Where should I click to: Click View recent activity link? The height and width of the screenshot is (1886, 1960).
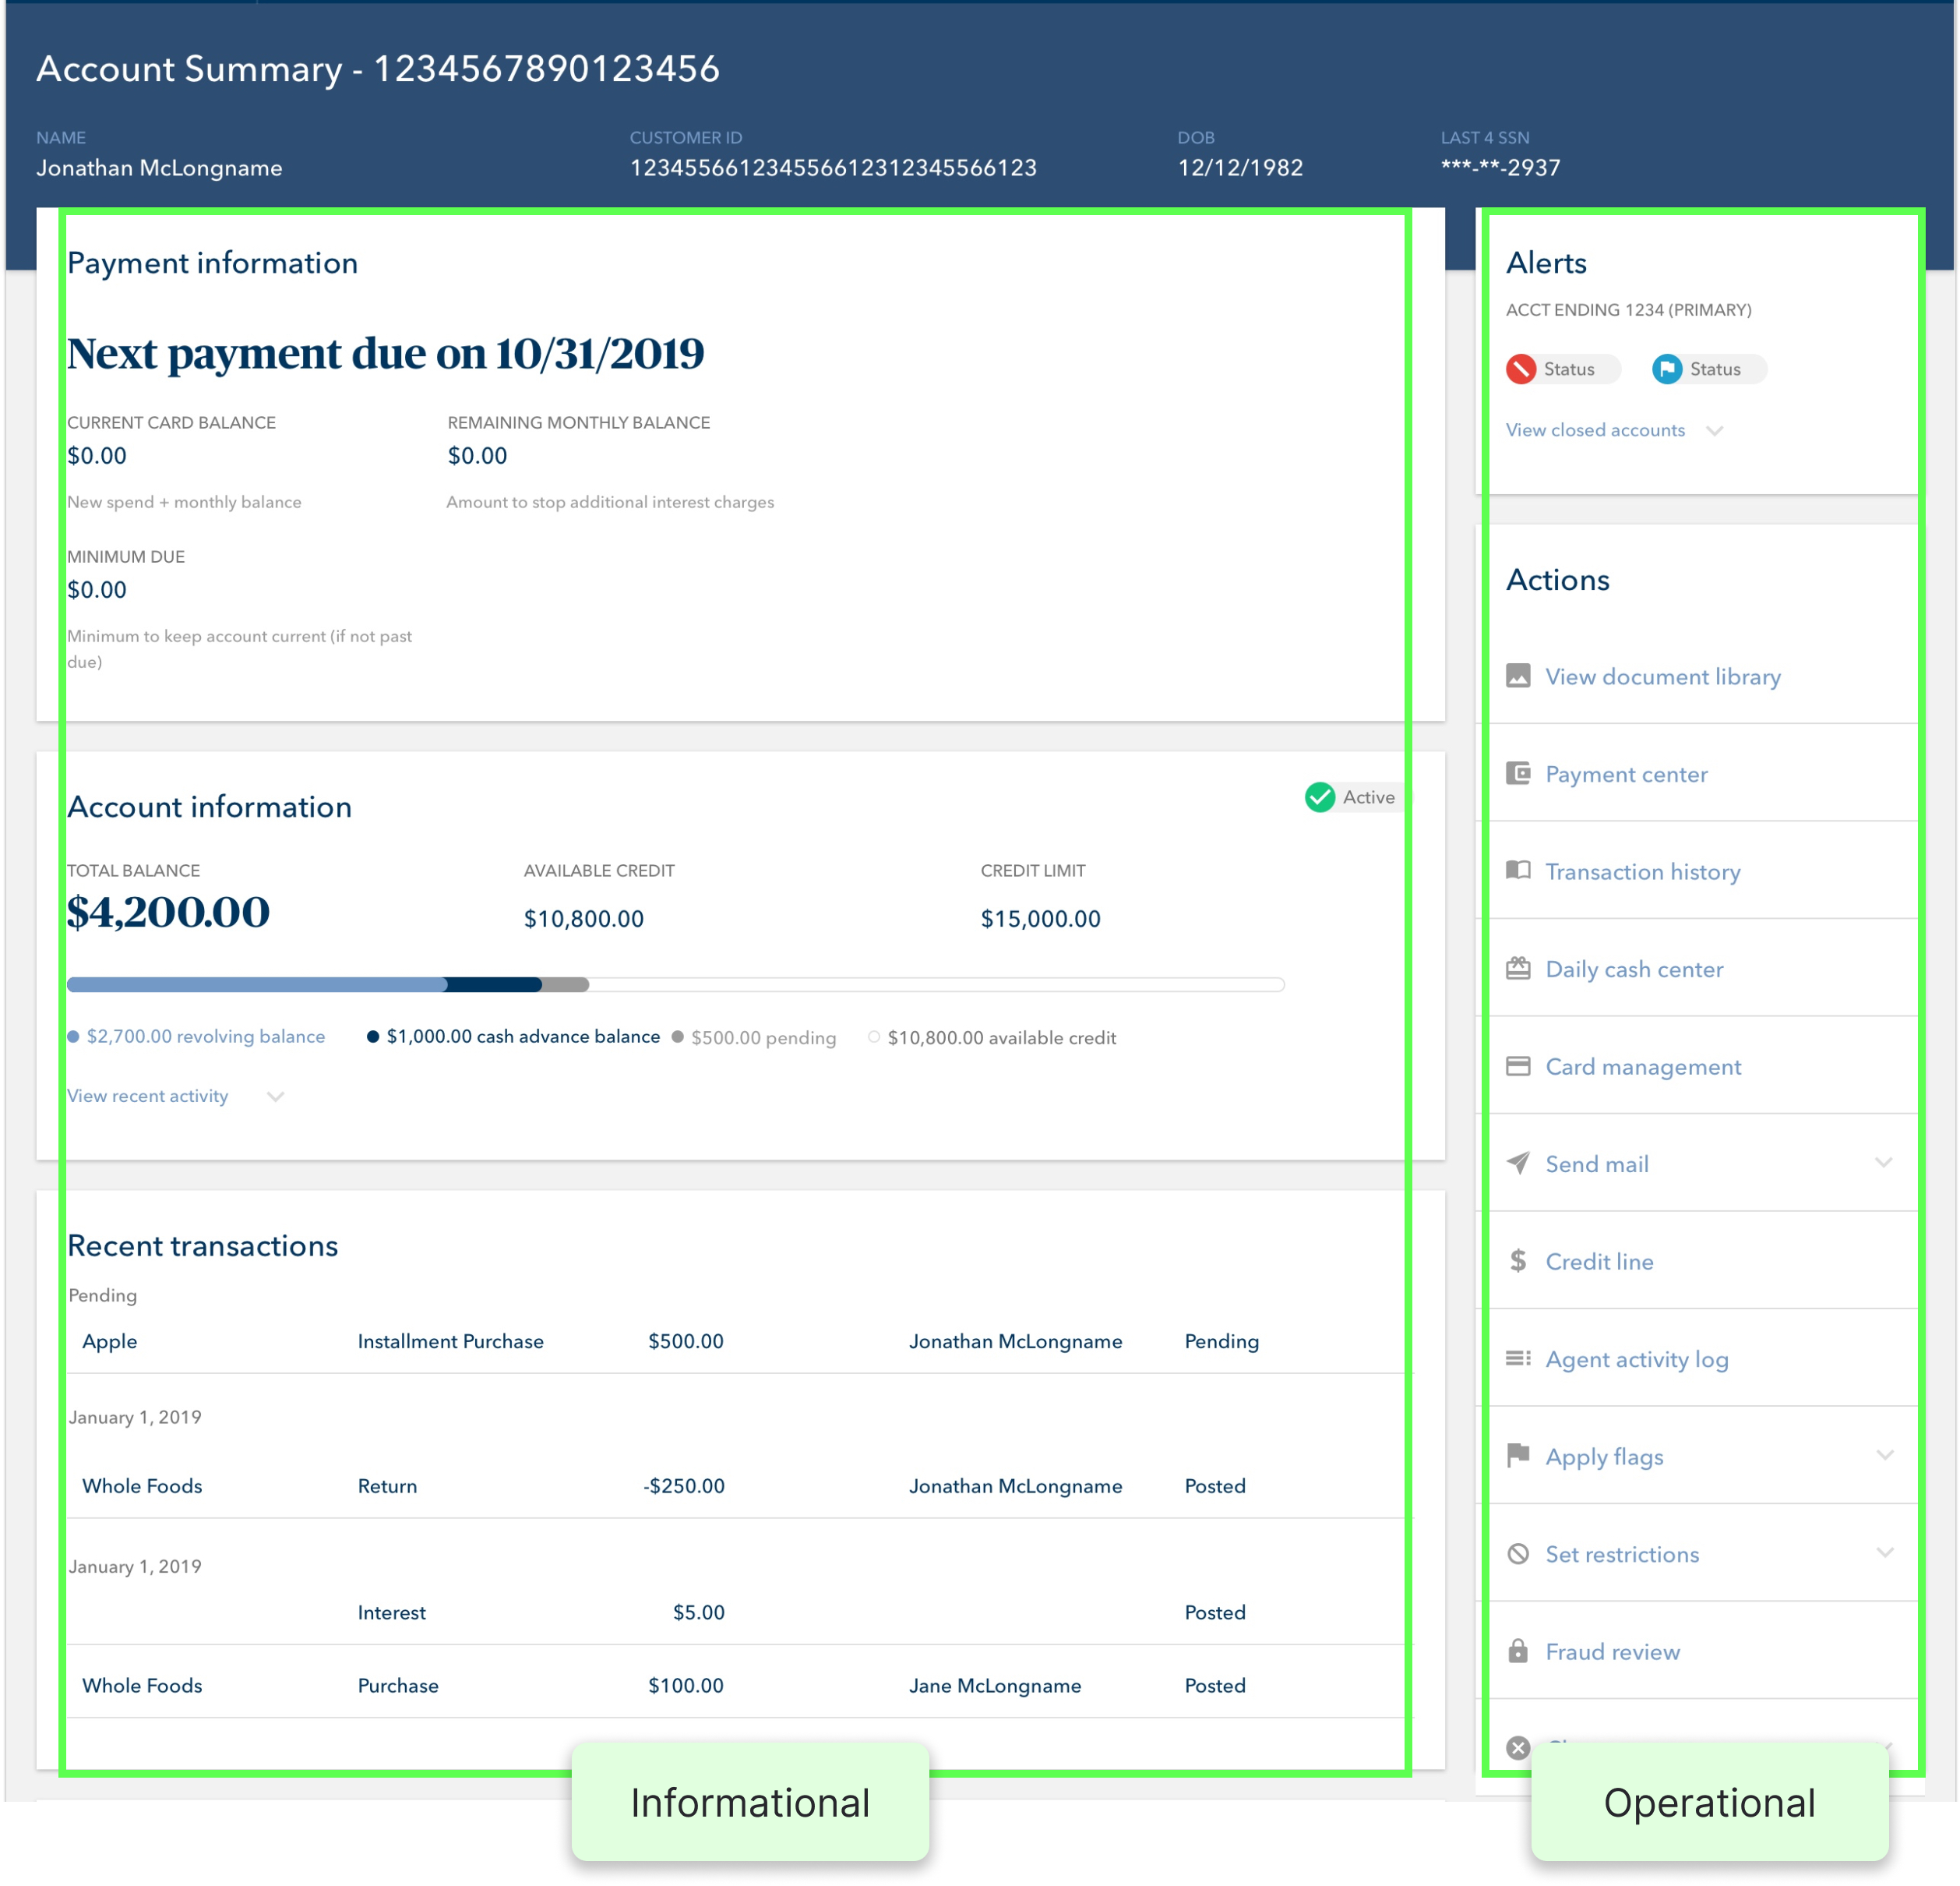click(147, 1097)
